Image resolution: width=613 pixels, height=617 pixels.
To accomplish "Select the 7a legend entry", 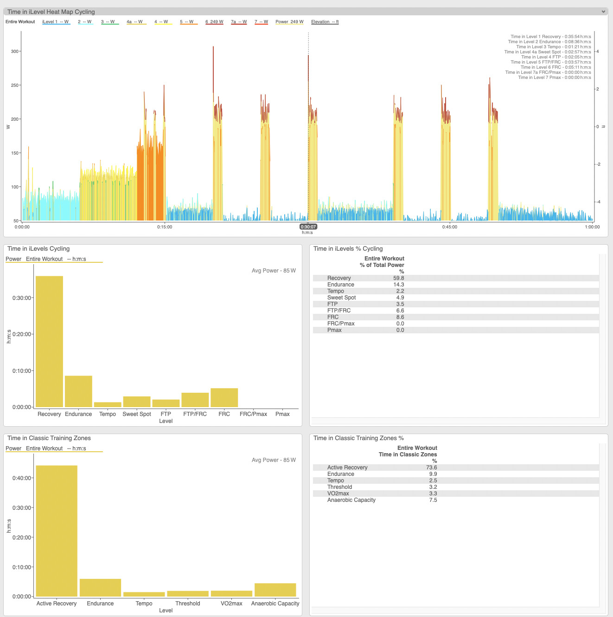I will click(239, 22).
